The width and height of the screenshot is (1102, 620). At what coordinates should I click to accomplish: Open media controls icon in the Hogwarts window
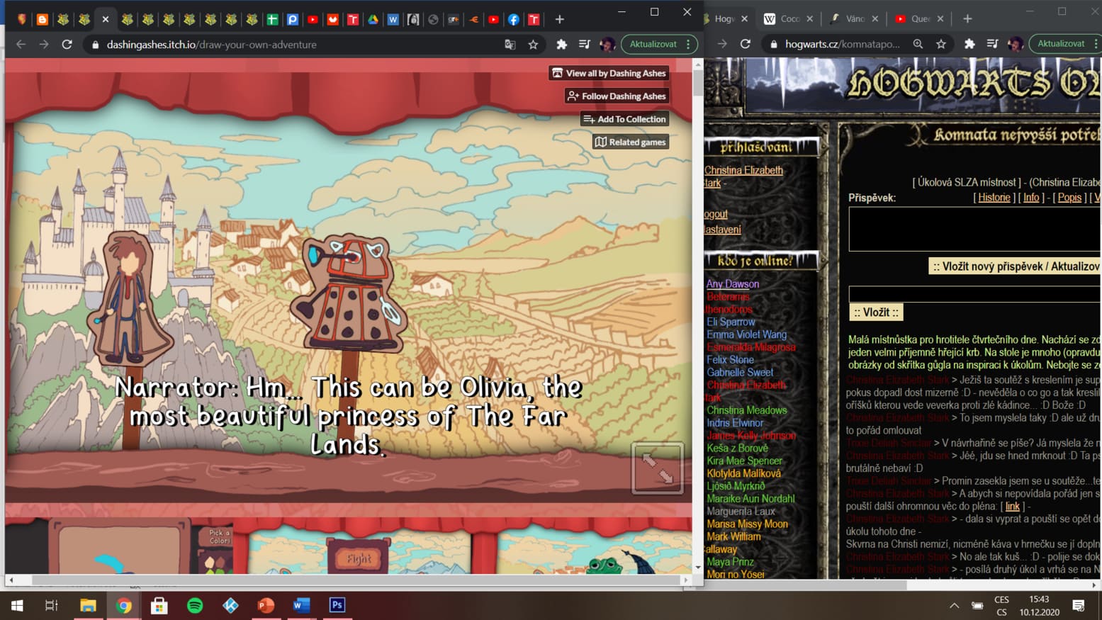pos(992,44)
